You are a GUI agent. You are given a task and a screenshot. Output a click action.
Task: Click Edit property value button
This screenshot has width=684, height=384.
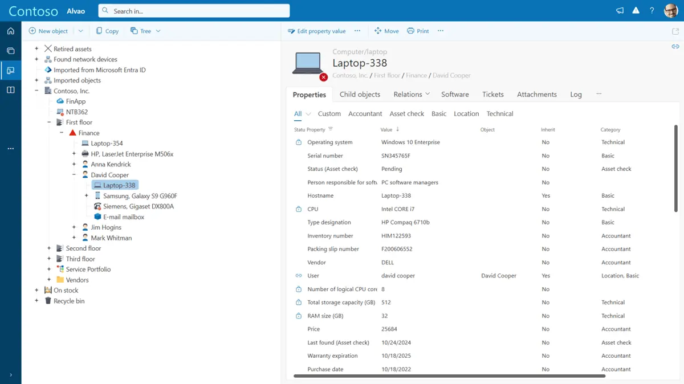317,31
